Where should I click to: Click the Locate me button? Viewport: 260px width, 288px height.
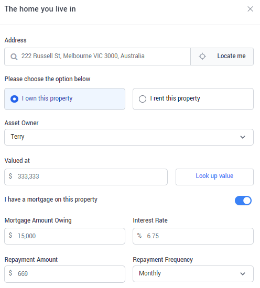[x=222, y=57]
